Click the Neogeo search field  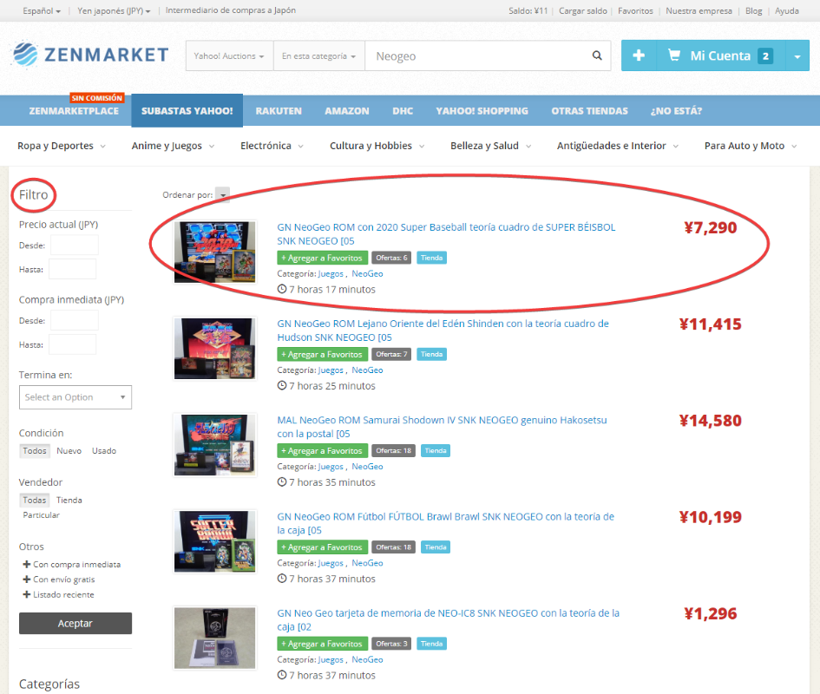(x=478, y=56)
